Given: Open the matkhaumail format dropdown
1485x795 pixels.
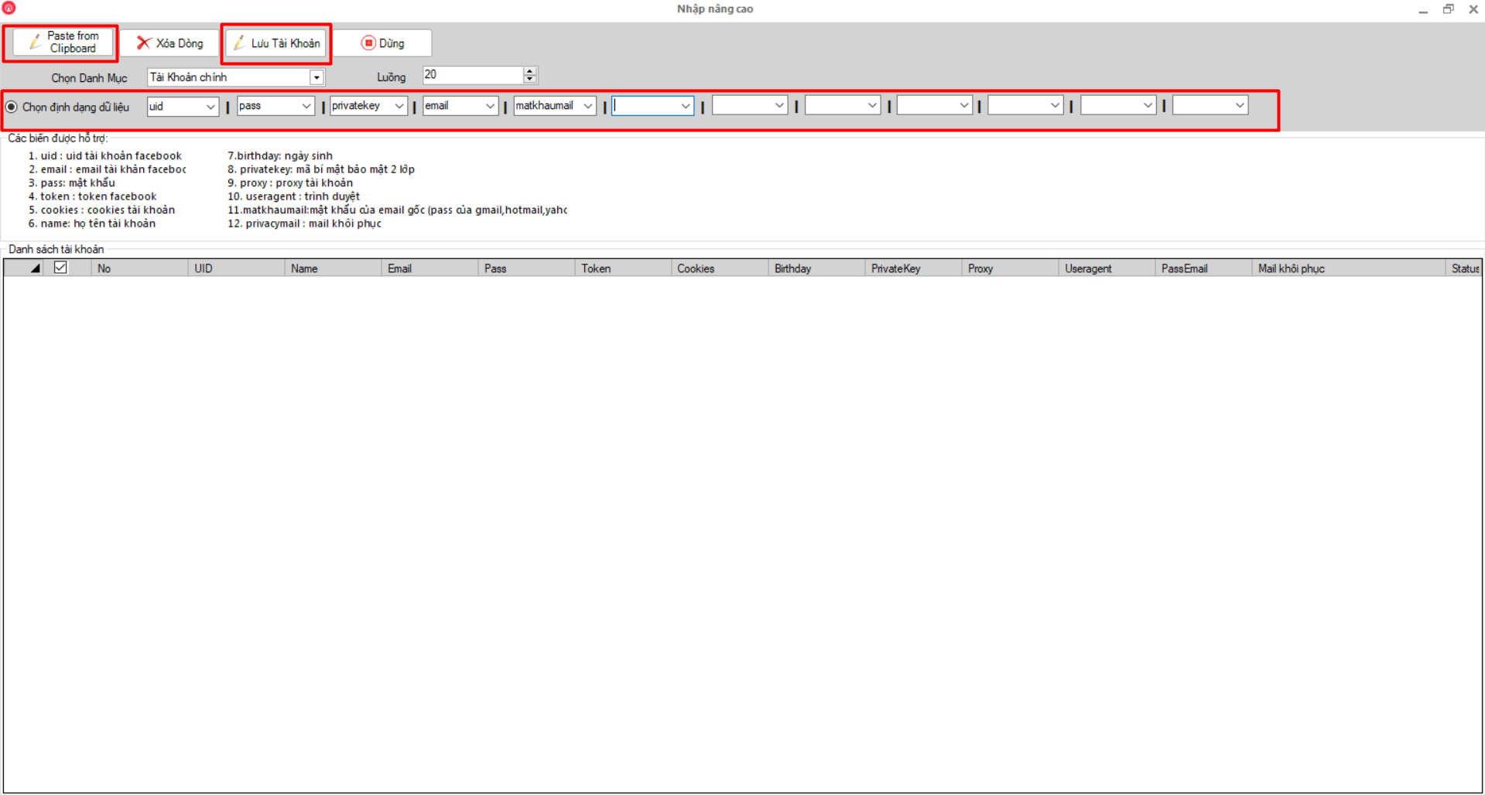Looking at the screenshot, I should point(588,106).
